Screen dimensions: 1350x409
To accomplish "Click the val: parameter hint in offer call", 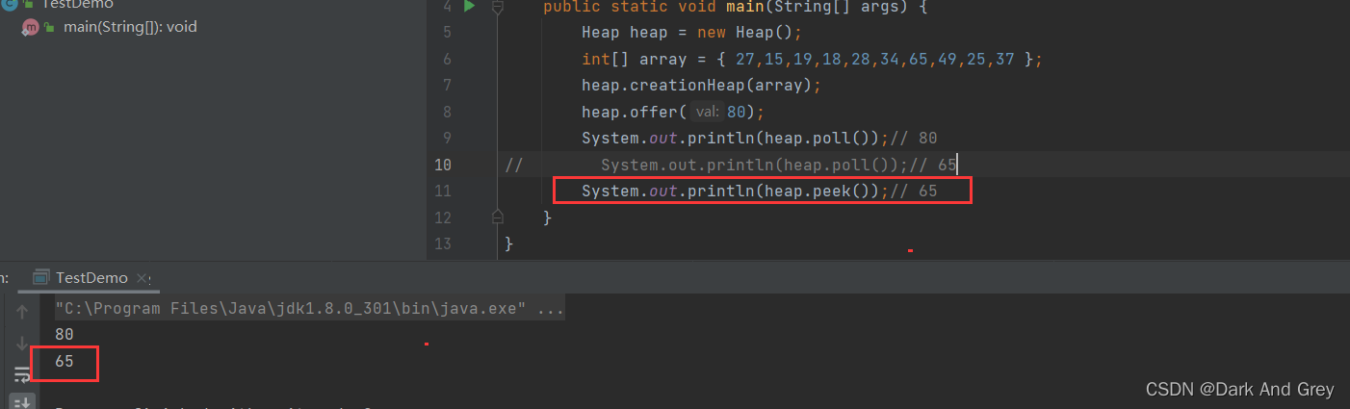I will pyautogui.click(x=707, y=113).
